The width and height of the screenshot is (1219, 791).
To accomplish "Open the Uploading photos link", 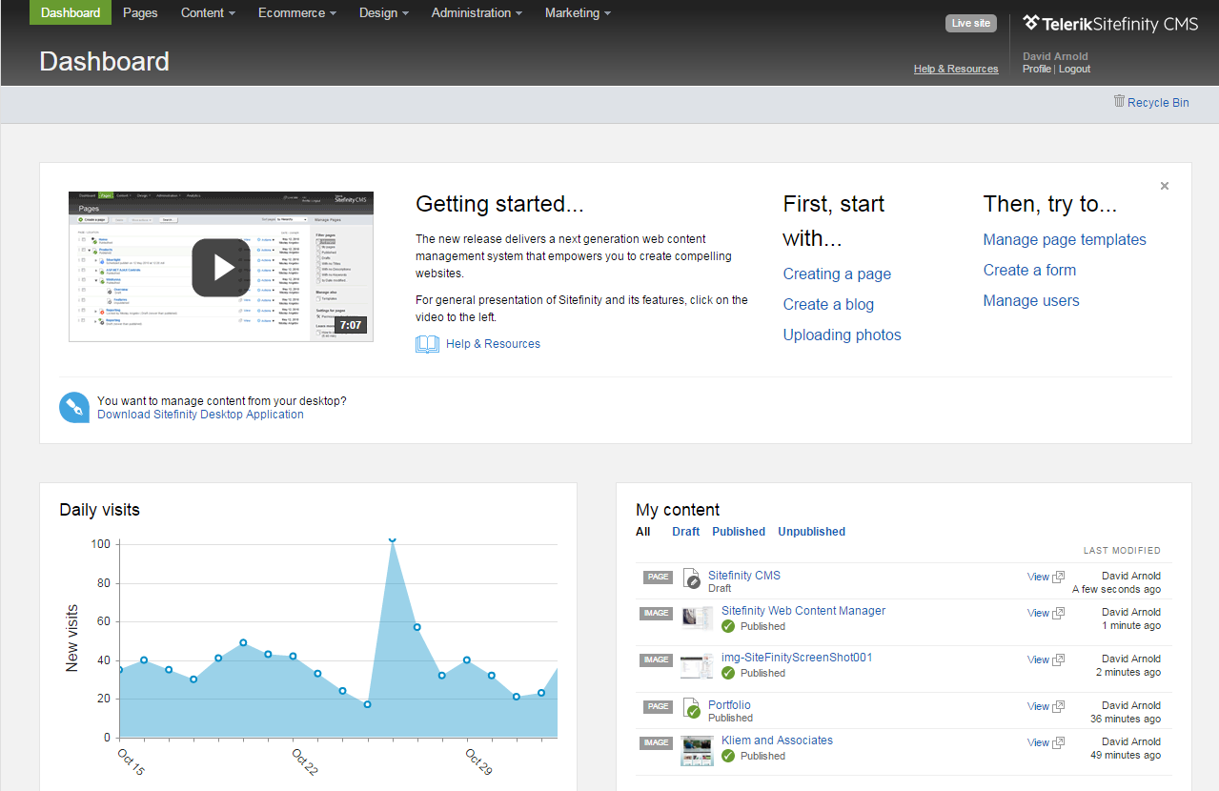I will click(x=842, y=335).
